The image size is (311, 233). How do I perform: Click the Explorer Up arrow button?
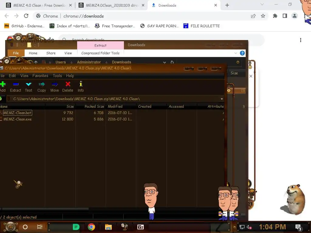(36, 62)
